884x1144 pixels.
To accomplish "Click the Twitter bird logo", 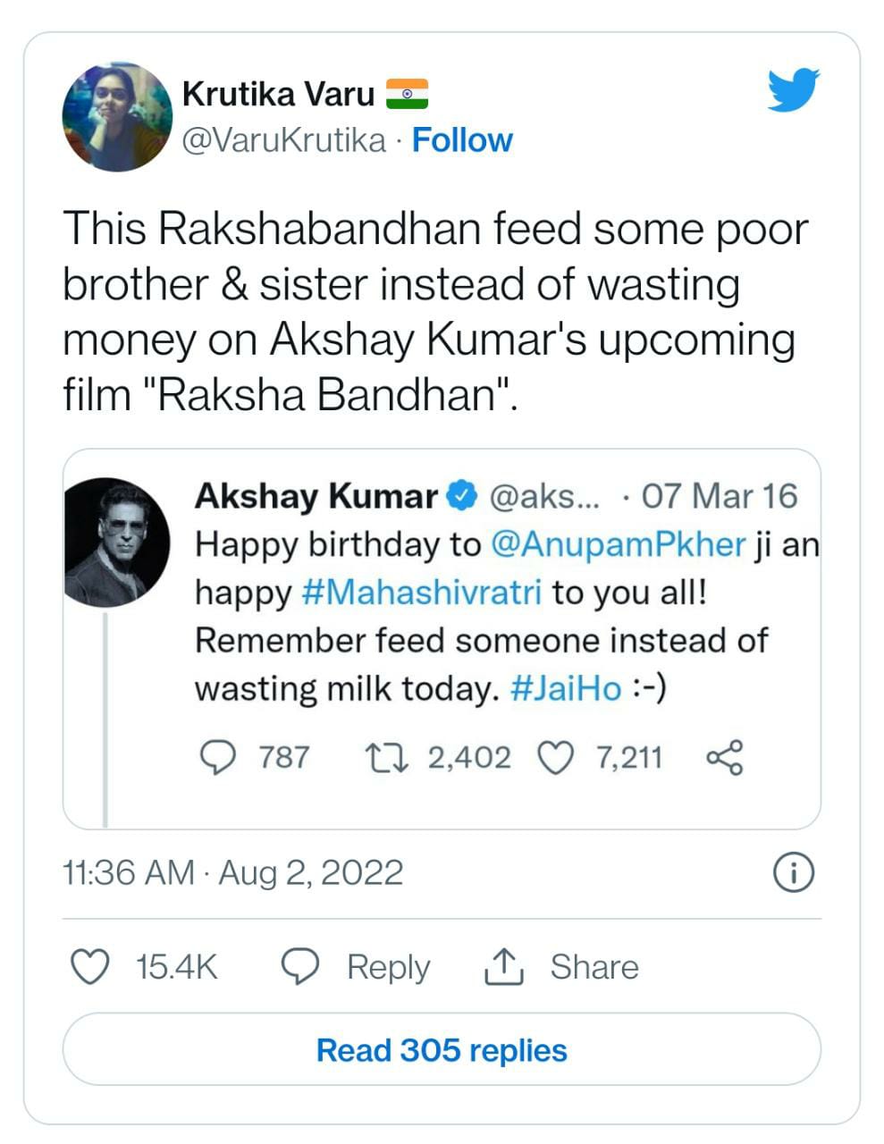I will (793, 89).
